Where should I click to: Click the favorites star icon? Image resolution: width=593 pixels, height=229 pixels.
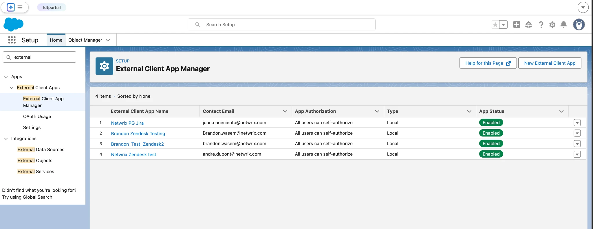click(x=495, y=25)
